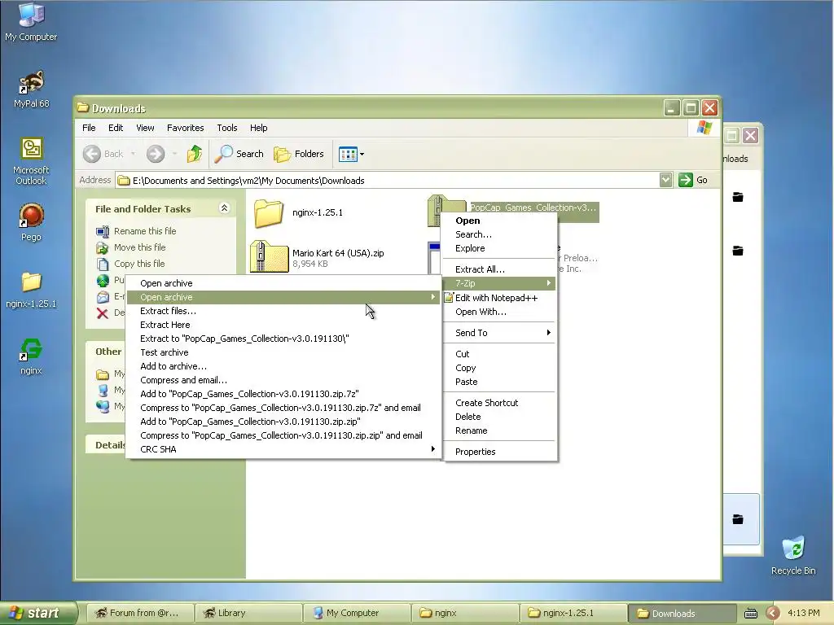The height and width of the screenshot is (625, 834).
Task: Choose Copy in the context menu
Action: pos(499,368)
